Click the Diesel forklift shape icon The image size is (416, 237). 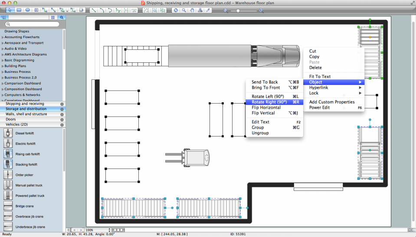tap(8, 133)
